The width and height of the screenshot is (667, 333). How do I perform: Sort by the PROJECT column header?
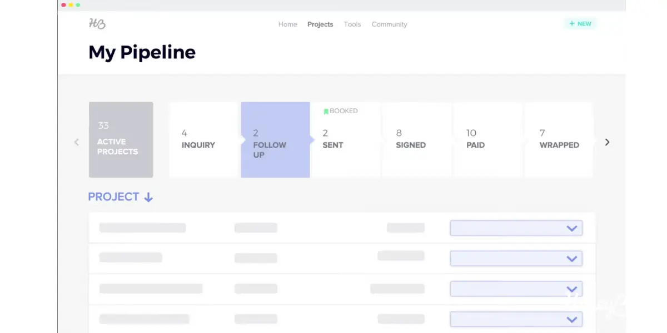point(113,197)
